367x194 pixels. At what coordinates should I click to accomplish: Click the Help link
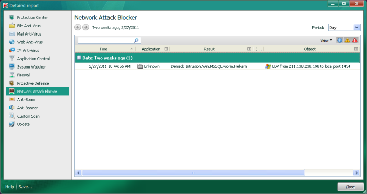tap(9, 187)
